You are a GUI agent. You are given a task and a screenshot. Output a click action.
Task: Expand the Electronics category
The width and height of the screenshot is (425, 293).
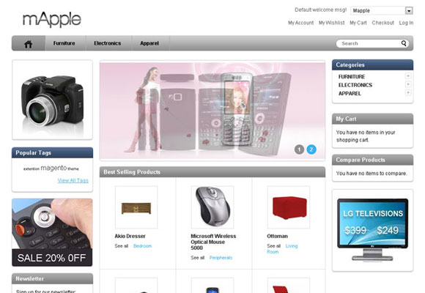407,84
